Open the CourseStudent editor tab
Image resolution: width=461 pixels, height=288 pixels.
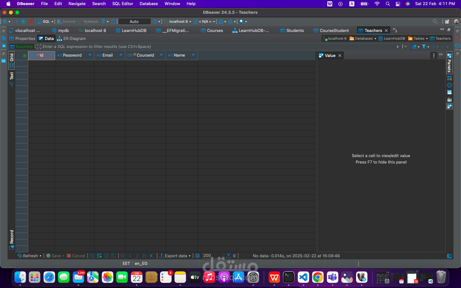click(331, 30)
